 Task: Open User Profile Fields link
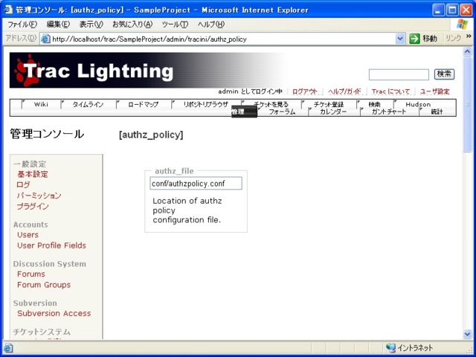[x=51, y=245]
